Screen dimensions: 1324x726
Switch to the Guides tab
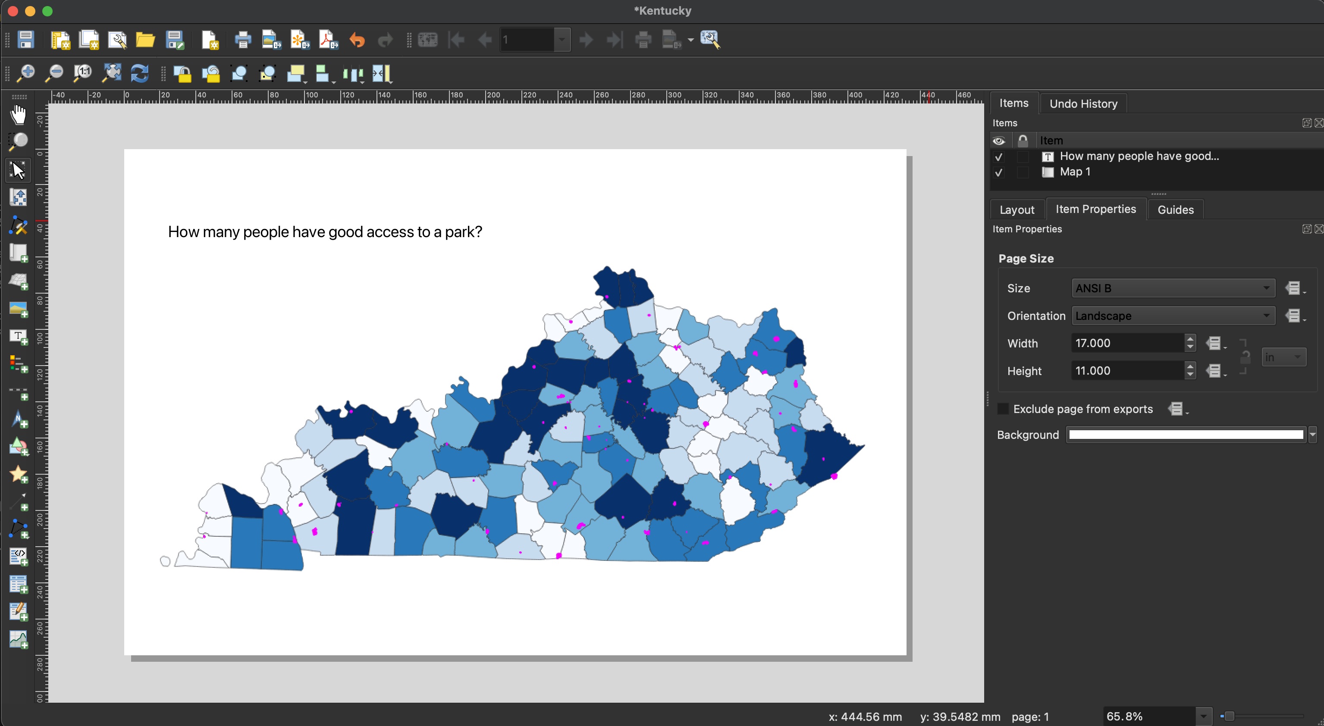pos(1176,209)
